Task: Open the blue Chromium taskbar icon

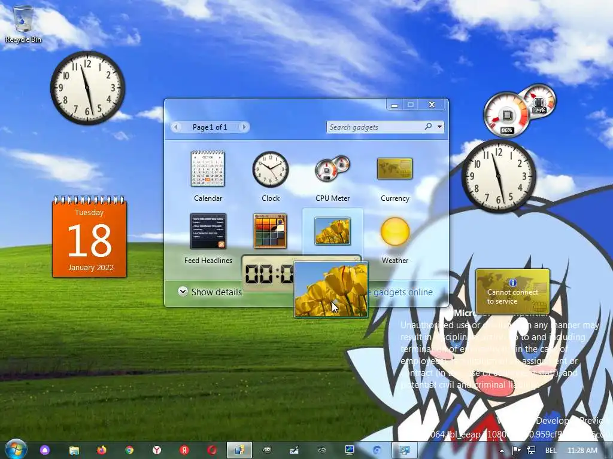Action: (x=377, y=450)
